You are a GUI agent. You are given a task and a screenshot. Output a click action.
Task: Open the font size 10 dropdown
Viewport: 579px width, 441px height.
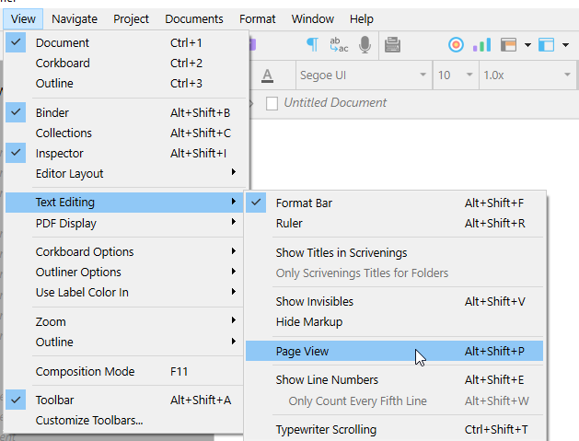(x=456, y=75)
